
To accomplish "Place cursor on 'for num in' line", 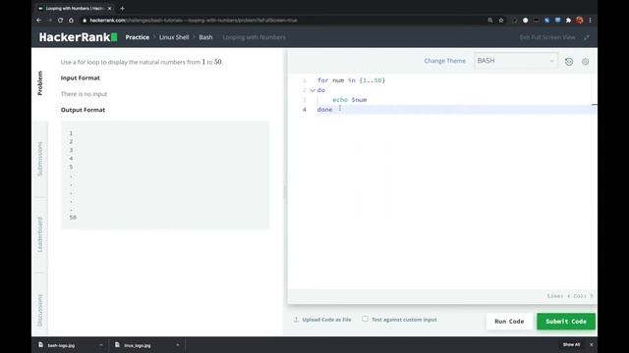I will coord(351,80).
